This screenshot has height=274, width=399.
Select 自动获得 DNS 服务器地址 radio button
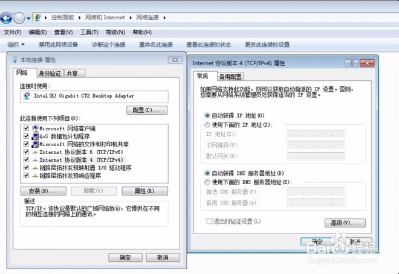click(x=207, y=173)
